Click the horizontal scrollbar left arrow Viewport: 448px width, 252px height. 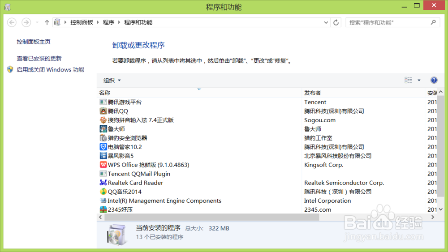[x=100, y=217]
